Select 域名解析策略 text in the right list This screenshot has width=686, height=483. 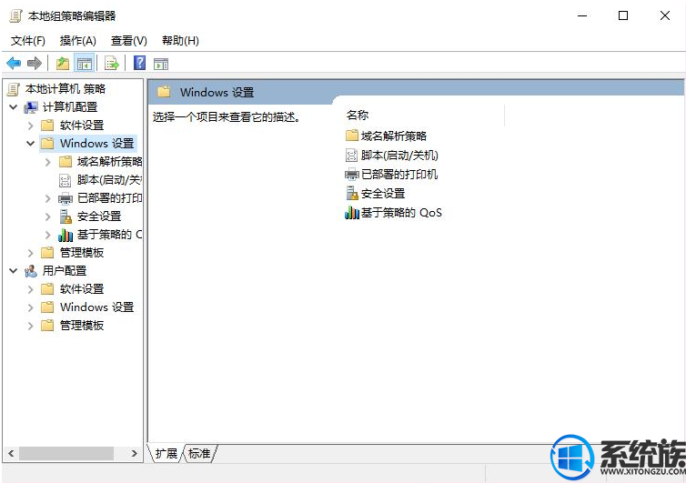click(394, 136)
